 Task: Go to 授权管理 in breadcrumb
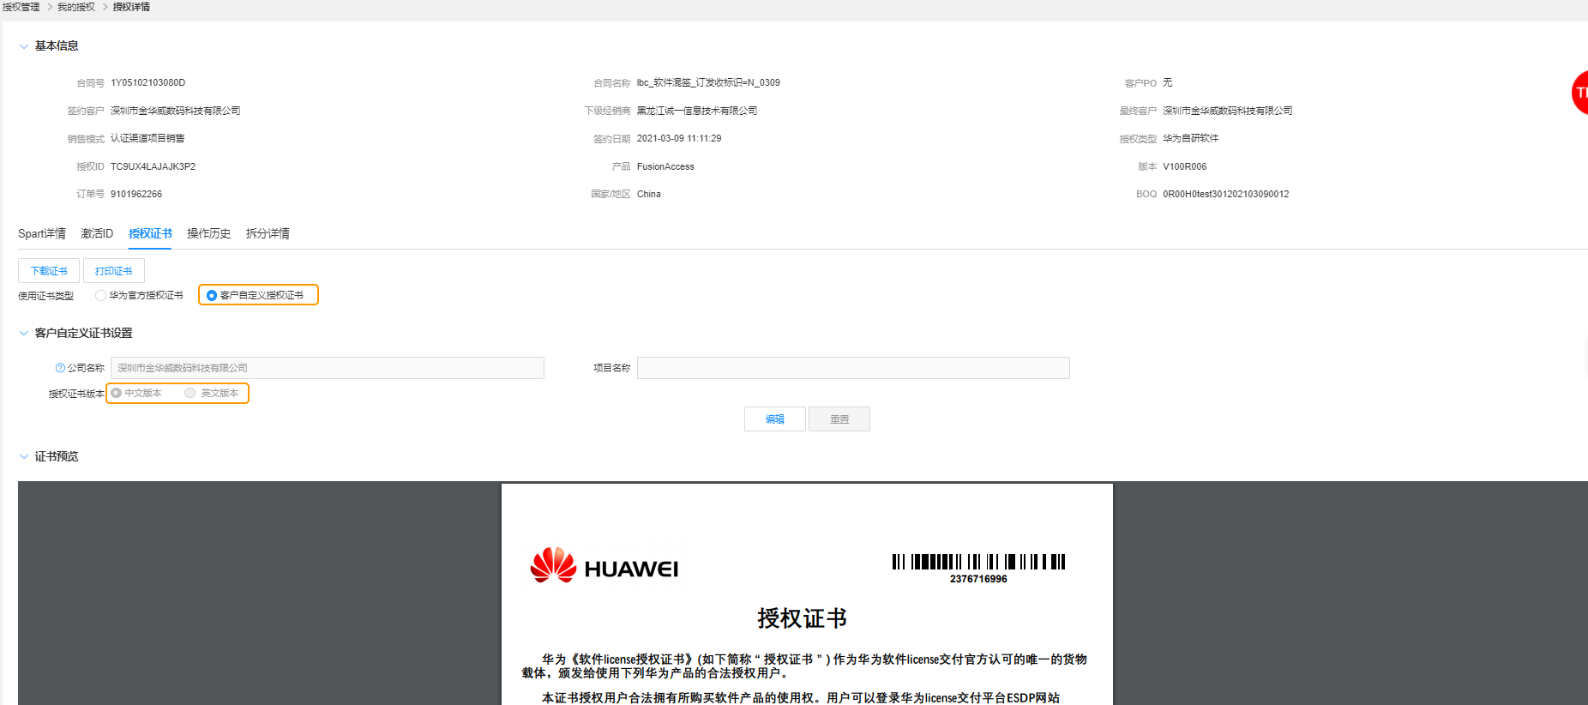(x=21, y=7)
